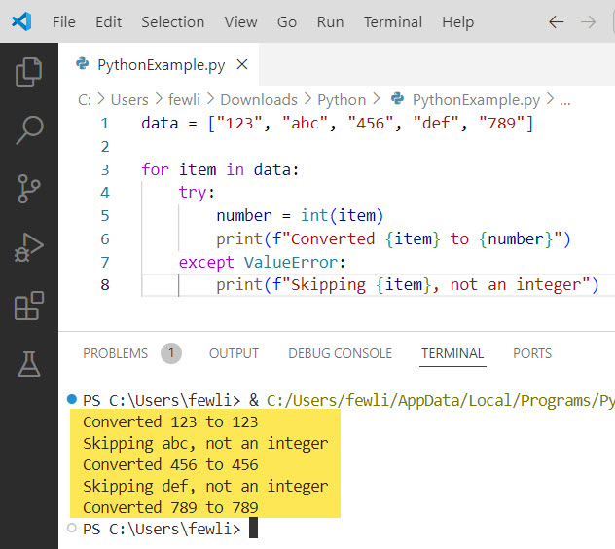Click PythonExample.py in the breadcrumb

[x=476, y=100]
